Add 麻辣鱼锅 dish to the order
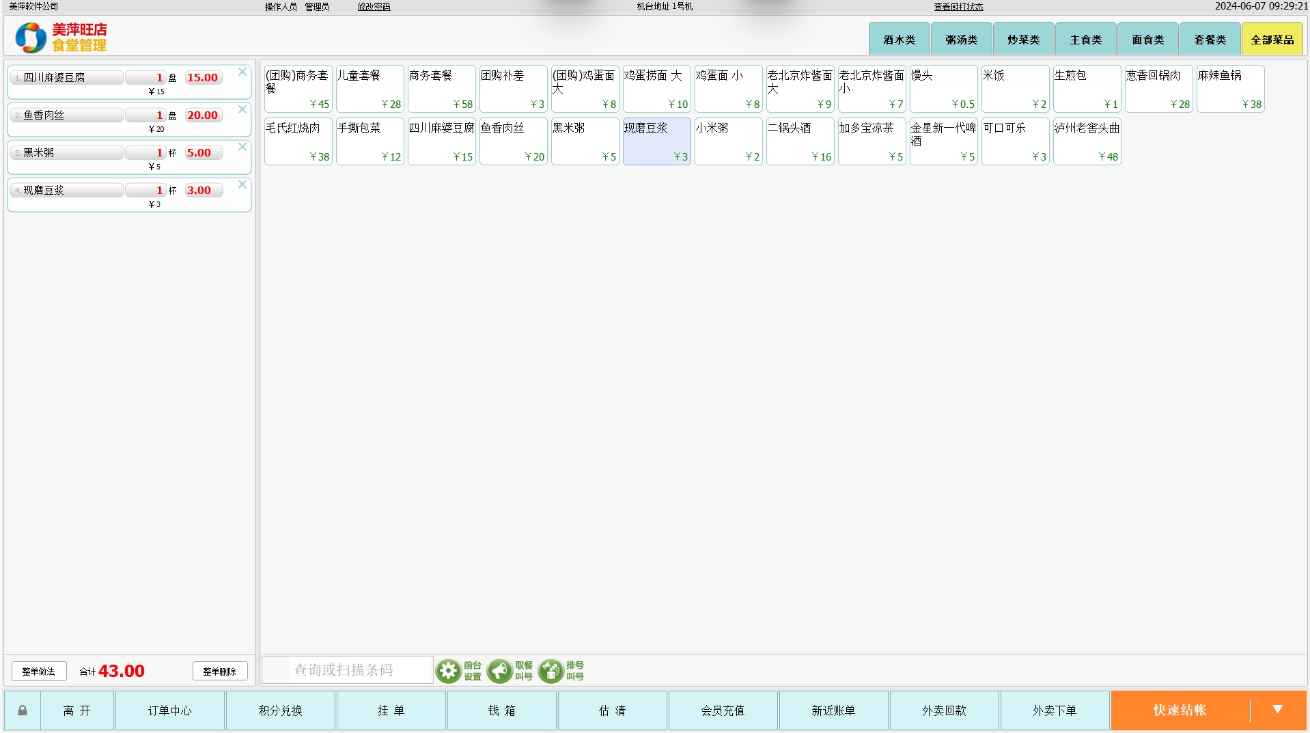The width and height of the screenshot is (1310, 733). click(1230, 89)
